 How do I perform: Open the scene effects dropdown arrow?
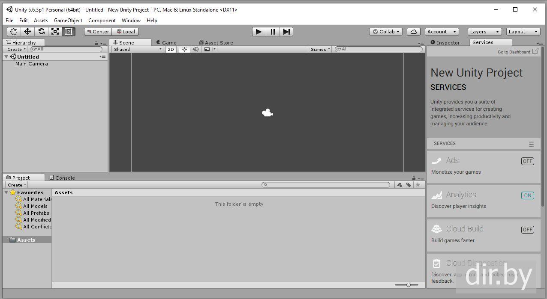pos(214,49)
